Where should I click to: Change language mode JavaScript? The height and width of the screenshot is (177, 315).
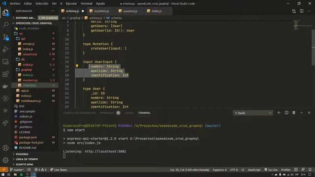point(254,170)
